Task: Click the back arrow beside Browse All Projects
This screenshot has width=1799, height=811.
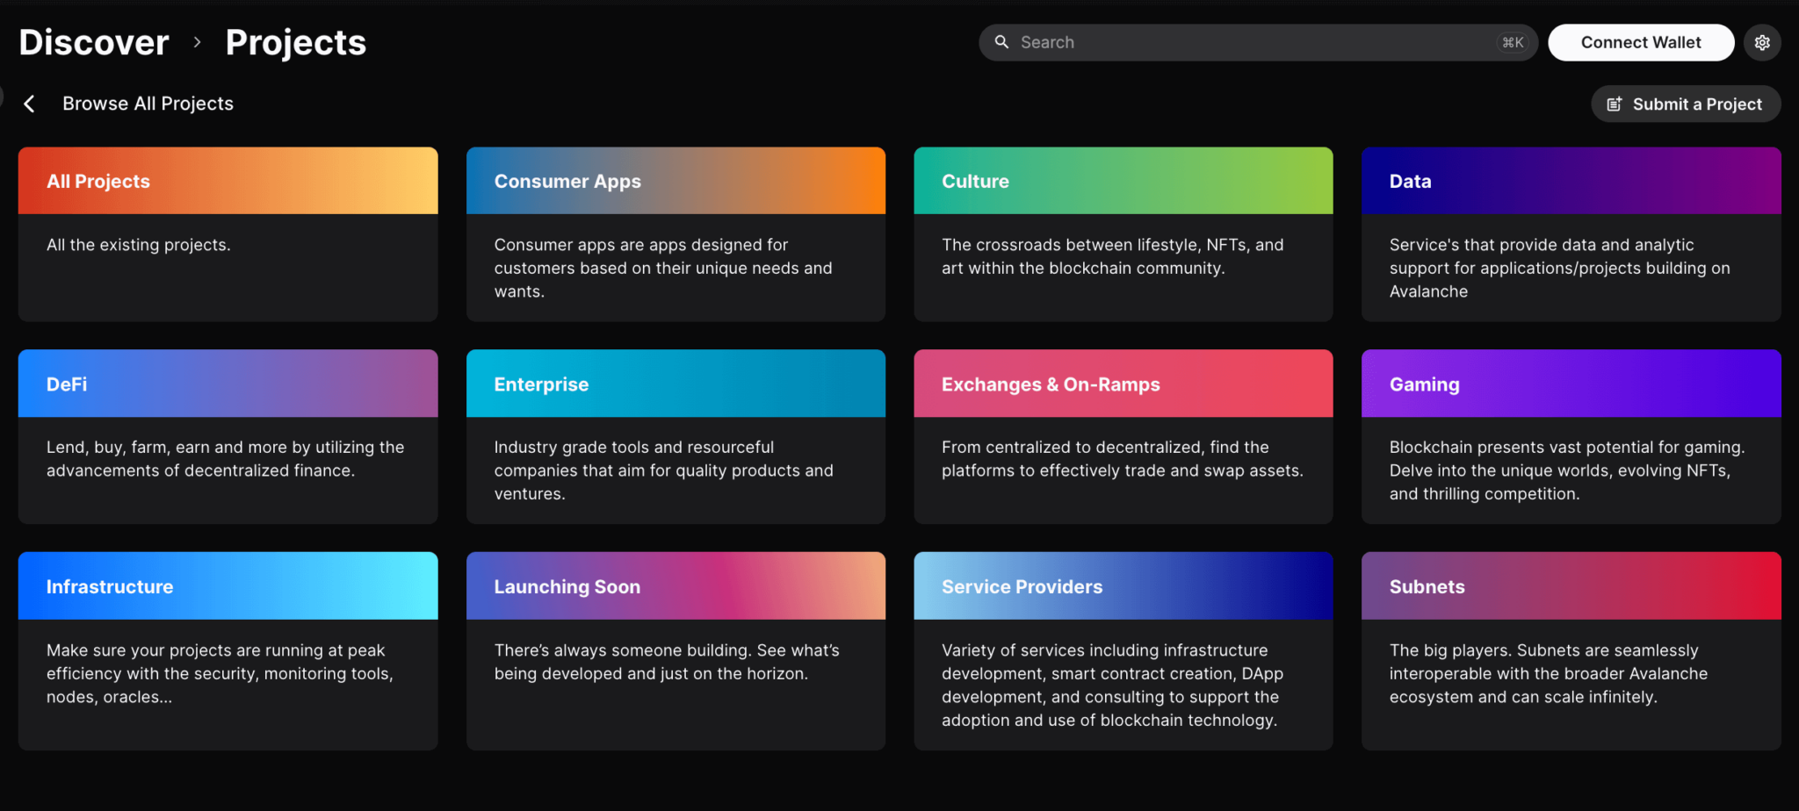Action: tap(29, 104)
